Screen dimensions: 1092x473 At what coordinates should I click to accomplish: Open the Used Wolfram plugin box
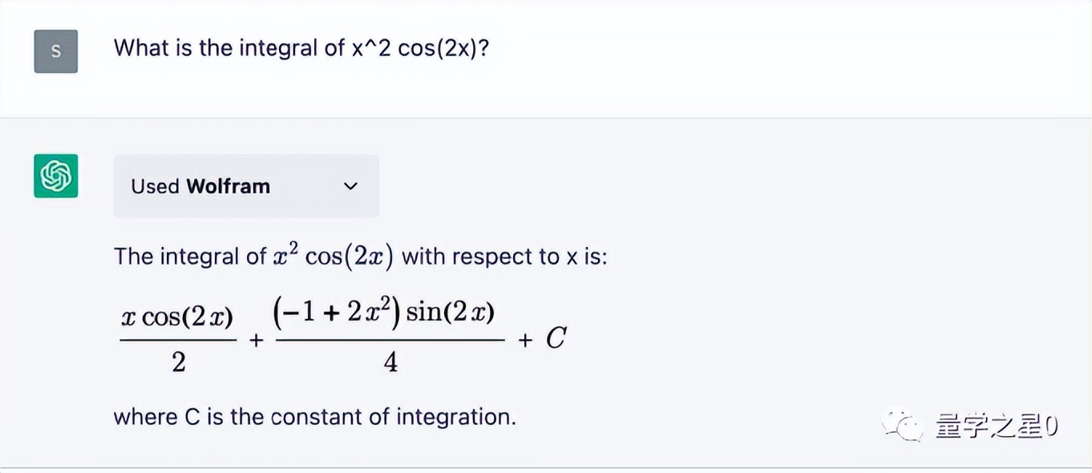pyautogui.click(x=245, y=186)
